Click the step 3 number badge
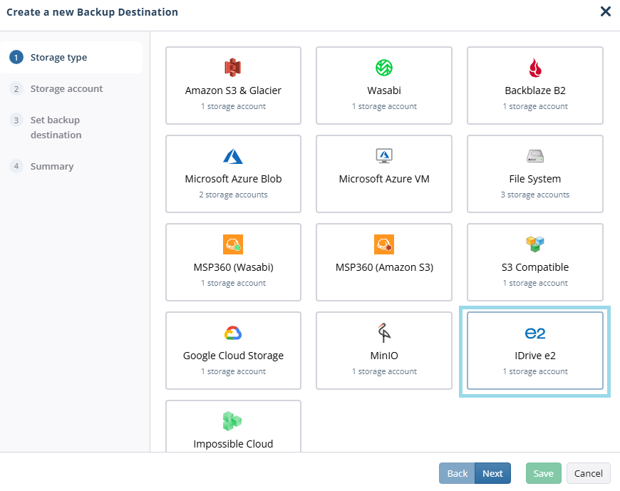Screen dimensions: 620x491 16,120
